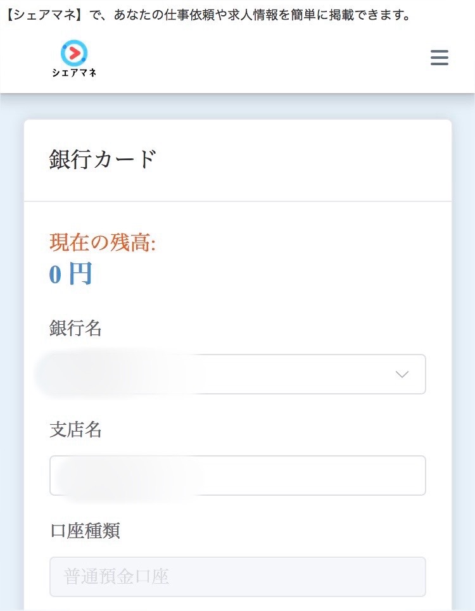Viewport: 475px width, 611px height.
Task: Click the 口座種類 field label
Action: pos(84,531)
